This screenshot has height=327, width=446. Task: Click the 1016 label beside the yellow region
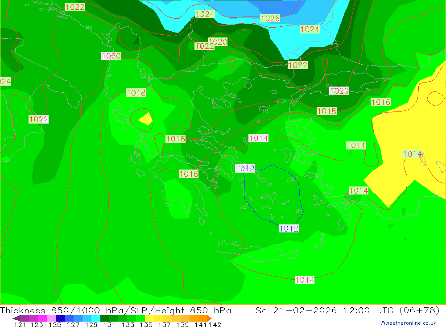pos(380,102)
